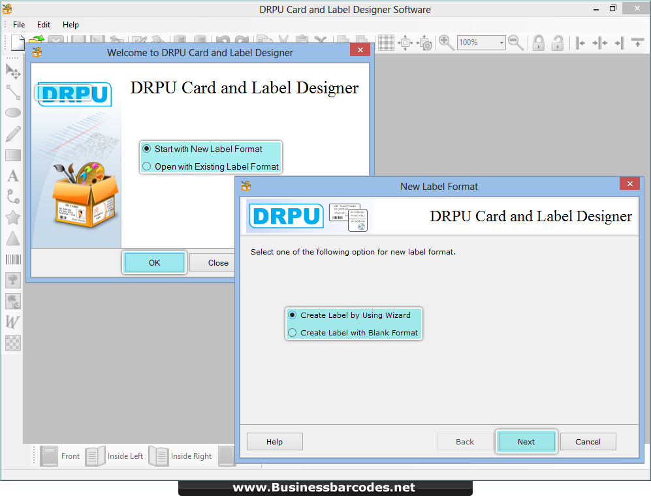Viewport: 651px width, 496px height.
Task: Switch to the Inside Right page tab
Action: coord(181,456)
